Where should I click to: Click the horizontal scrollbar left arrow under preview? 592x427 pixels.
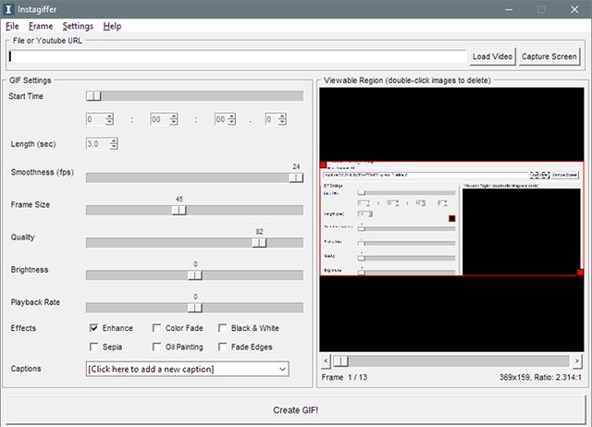tap(325, 360)
